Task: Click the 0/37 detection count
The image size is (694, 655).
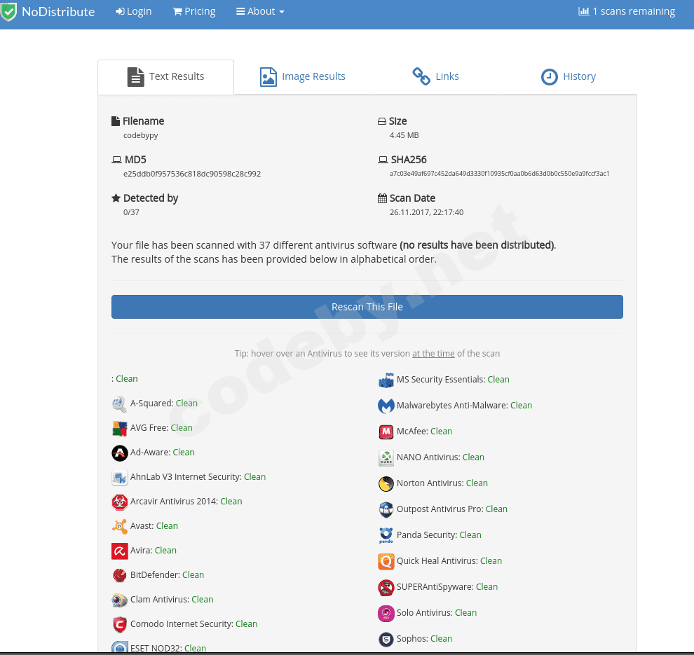Action: coord(131,212)
